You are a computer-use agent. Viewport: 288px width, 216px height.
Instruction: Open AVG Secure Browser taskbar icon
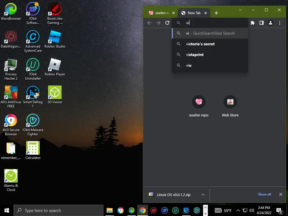(x=121, y=210)
